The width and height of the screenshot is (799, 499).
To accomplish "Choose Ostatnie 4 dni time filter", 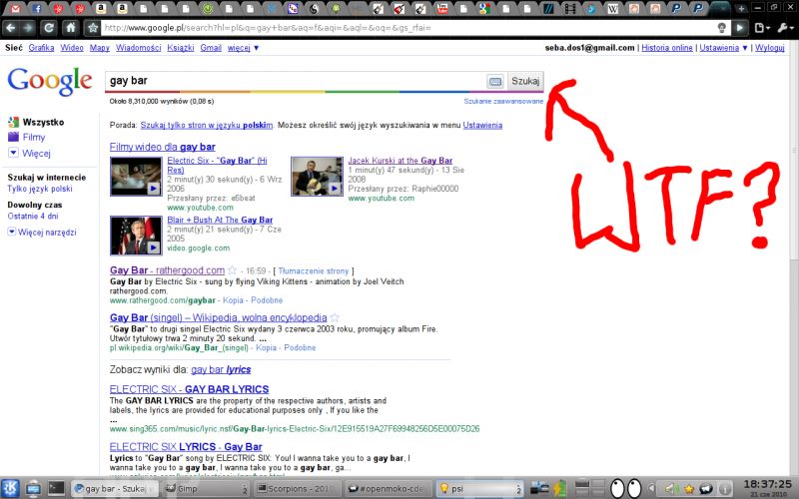I will pos(33,216).
